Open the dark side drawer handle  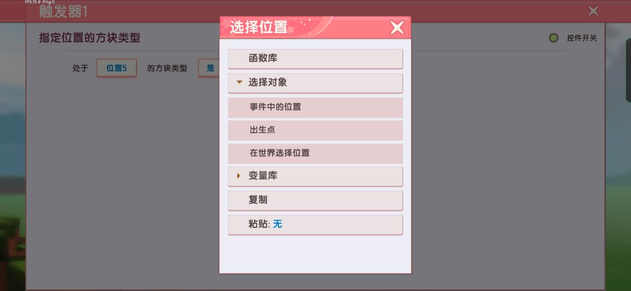coord(628,71)
